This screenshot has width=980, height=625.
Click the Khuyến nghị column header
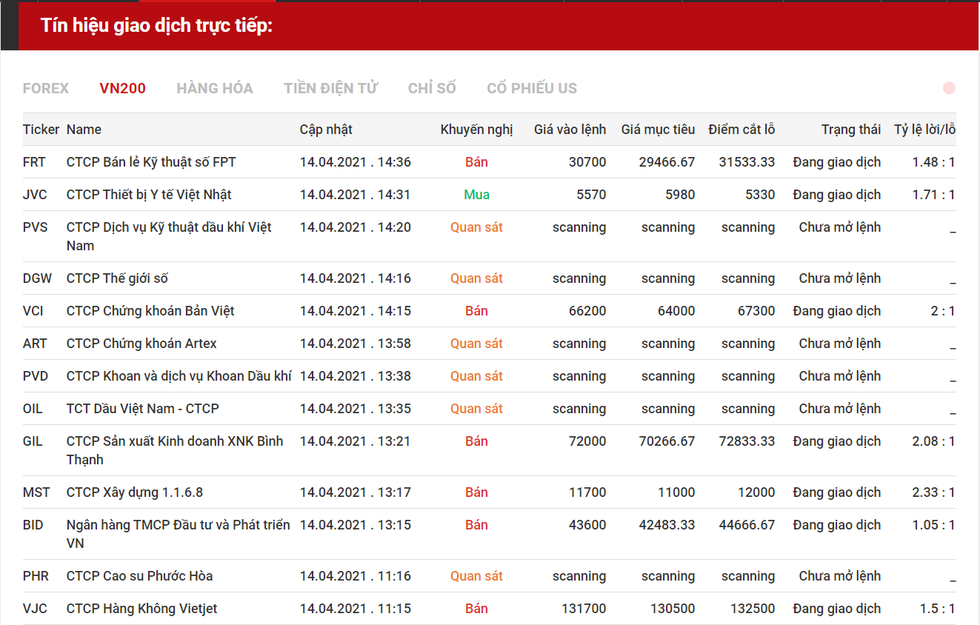click(476, 130)
